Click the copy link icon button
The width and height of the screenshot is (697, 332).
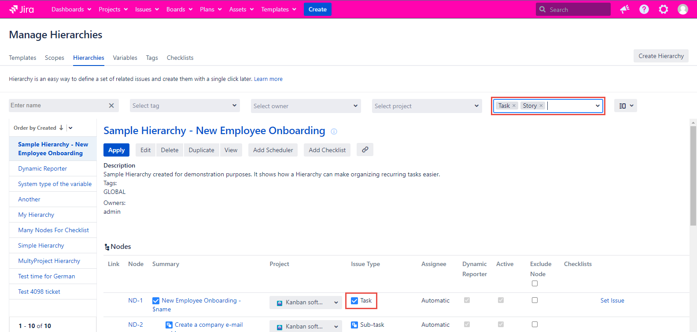365,150
